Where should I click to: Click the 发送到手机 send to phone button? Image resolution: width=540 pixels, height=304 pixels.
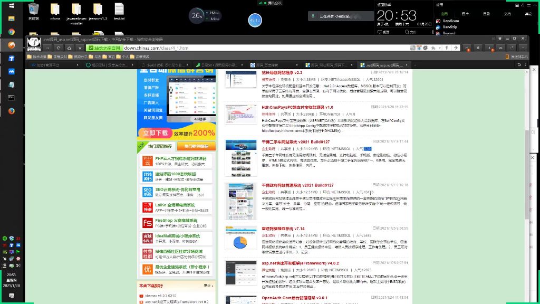coord(517,56)
